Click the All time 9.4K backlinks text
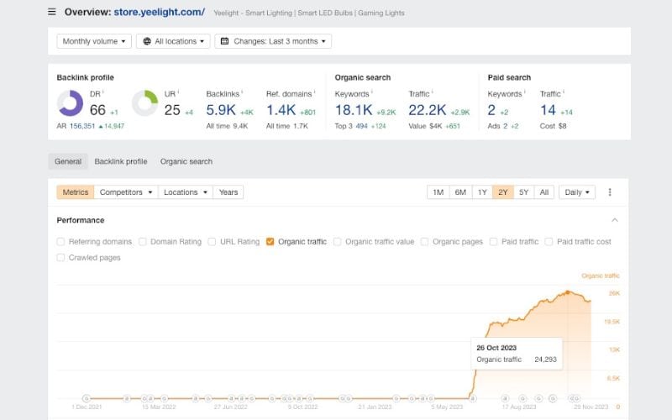The image size is (672, 420). pyautogui.click(x=227, y=126)
